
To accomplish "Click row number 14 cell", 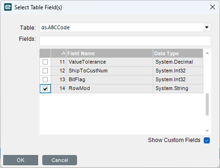I will 58,89.
